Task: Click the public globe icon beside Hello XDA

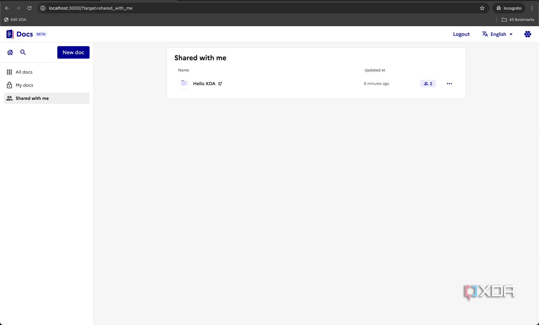Action: pos(220,84)
